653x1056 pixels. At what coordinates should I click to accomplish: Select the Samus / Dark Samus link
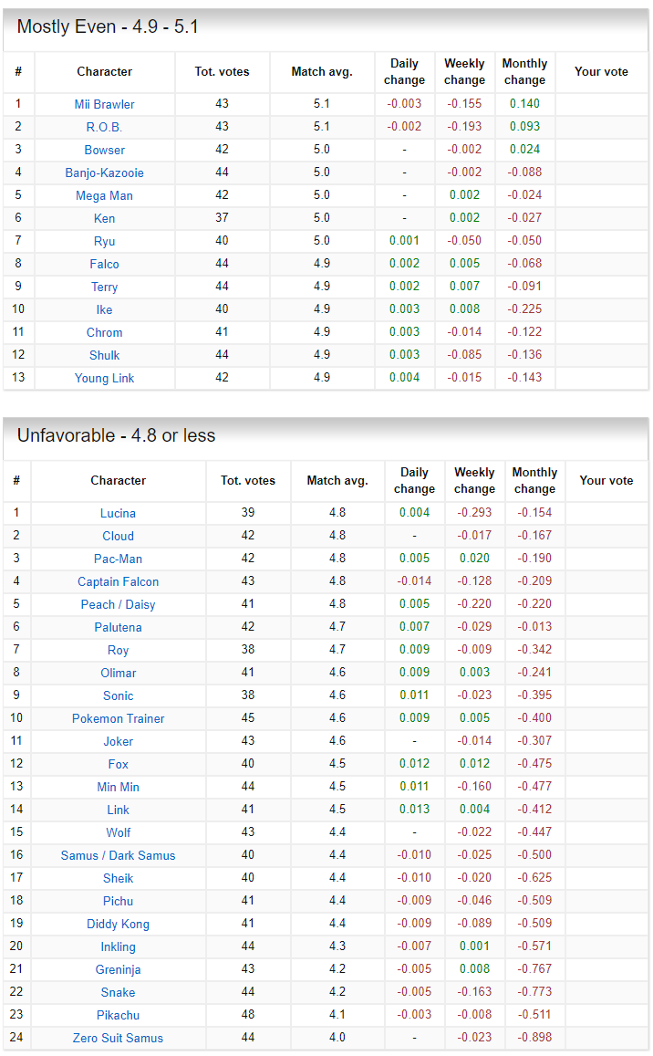coord(118,855)
